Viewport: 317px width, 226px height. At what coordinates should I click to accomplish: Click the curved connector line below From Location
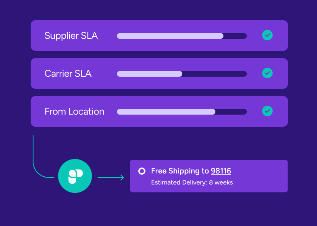[x=35, y=161]
